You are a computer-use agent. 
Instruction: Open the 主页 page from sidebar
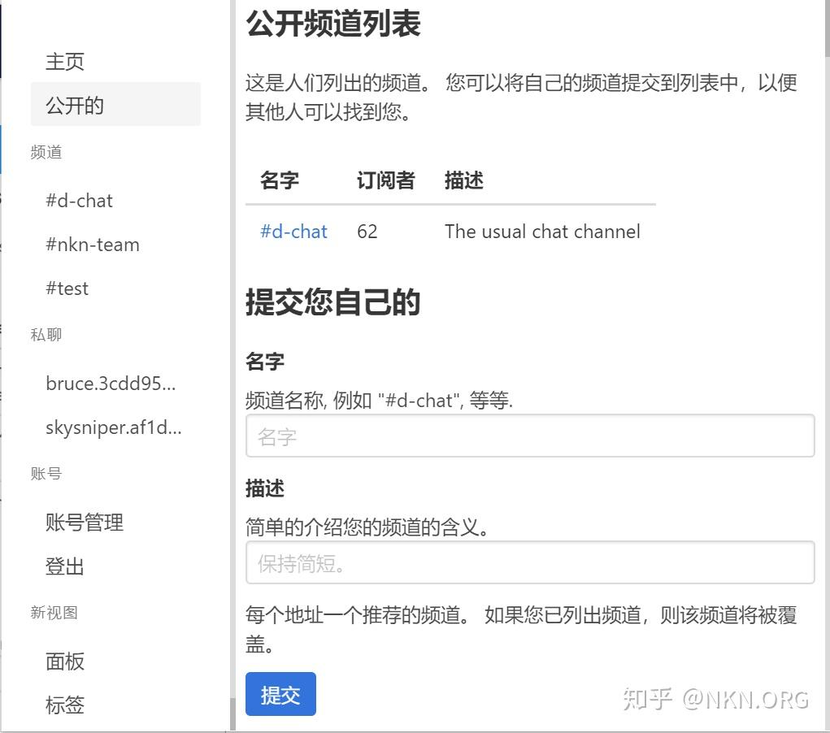coord(65,61)
